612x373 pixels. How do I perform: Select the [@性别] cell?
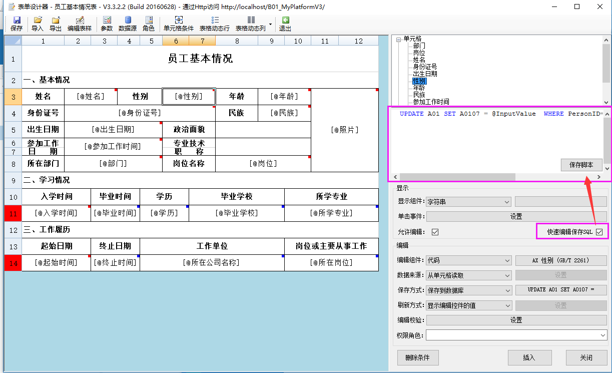click(x=189, y=97)
